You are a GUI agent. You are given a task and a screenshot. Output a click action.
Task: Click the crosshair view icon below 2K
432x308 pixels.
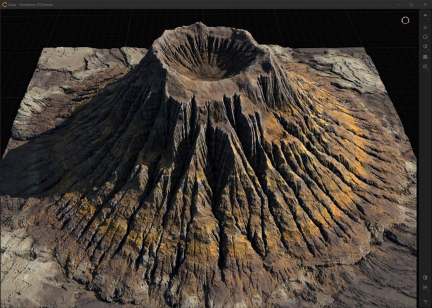[x=425, y=27]
